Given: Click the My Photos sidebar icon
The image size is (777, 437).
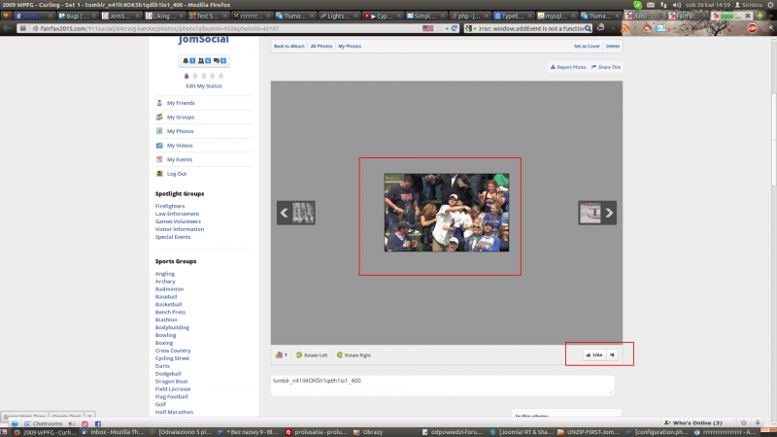Looking at the screenshot, I should [159, 131].
